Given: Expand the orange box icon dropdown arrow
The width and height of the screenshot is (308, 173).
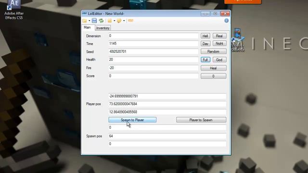Looking at the screenshot, I should click(115, 21).
